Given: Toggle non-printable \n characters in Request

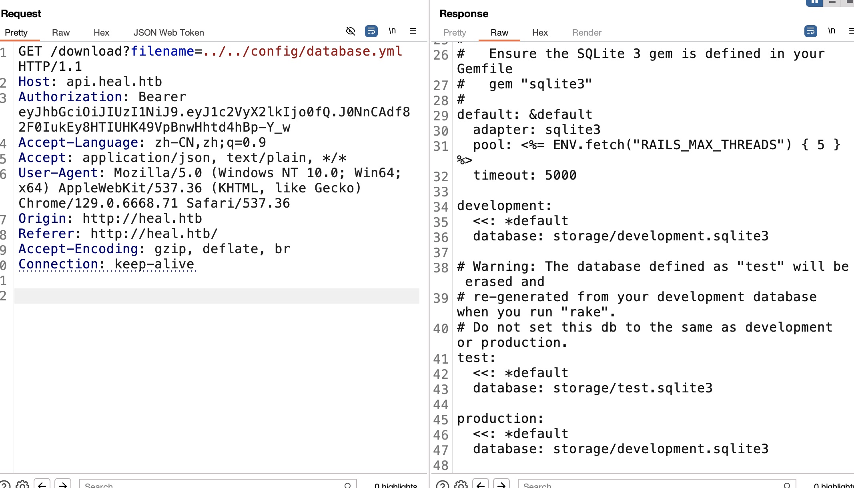Looking at the screenshot, I should [392, 31].
